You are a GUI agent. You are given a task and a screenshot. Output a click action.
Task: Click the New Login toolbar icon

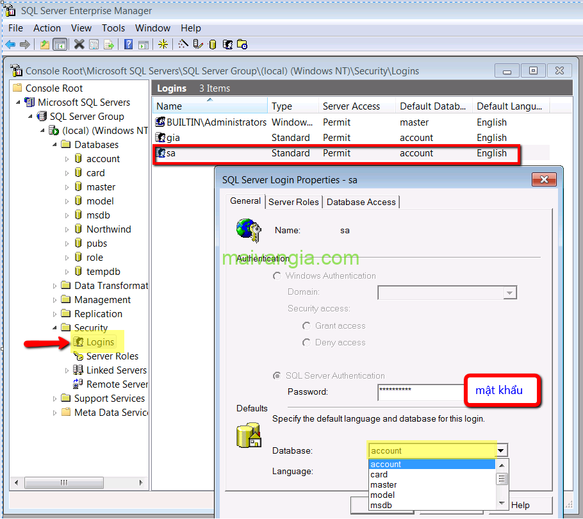click(x=227, y=44)
